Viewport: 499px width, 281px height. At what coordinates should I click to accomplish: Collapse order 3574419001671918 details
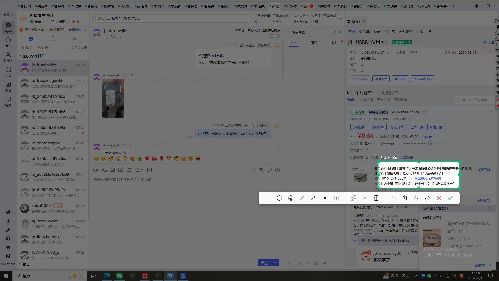(491, 112)
